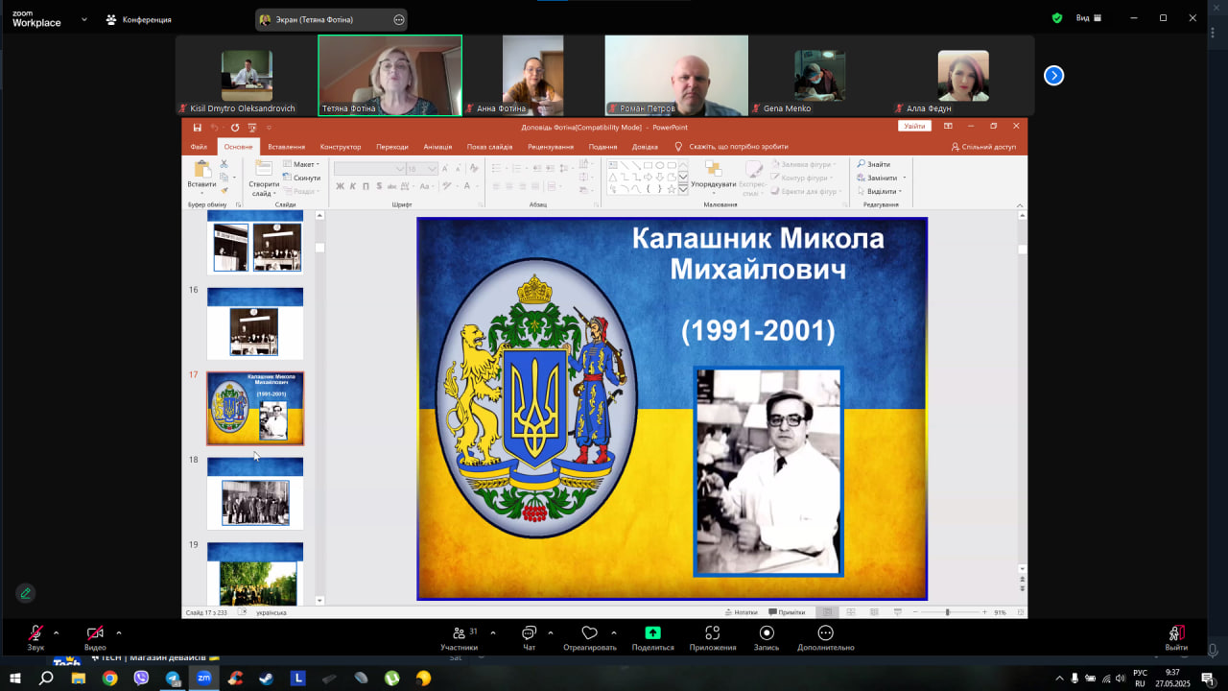
Task: Click save icon in quick access toolbar
Action: 197,127
